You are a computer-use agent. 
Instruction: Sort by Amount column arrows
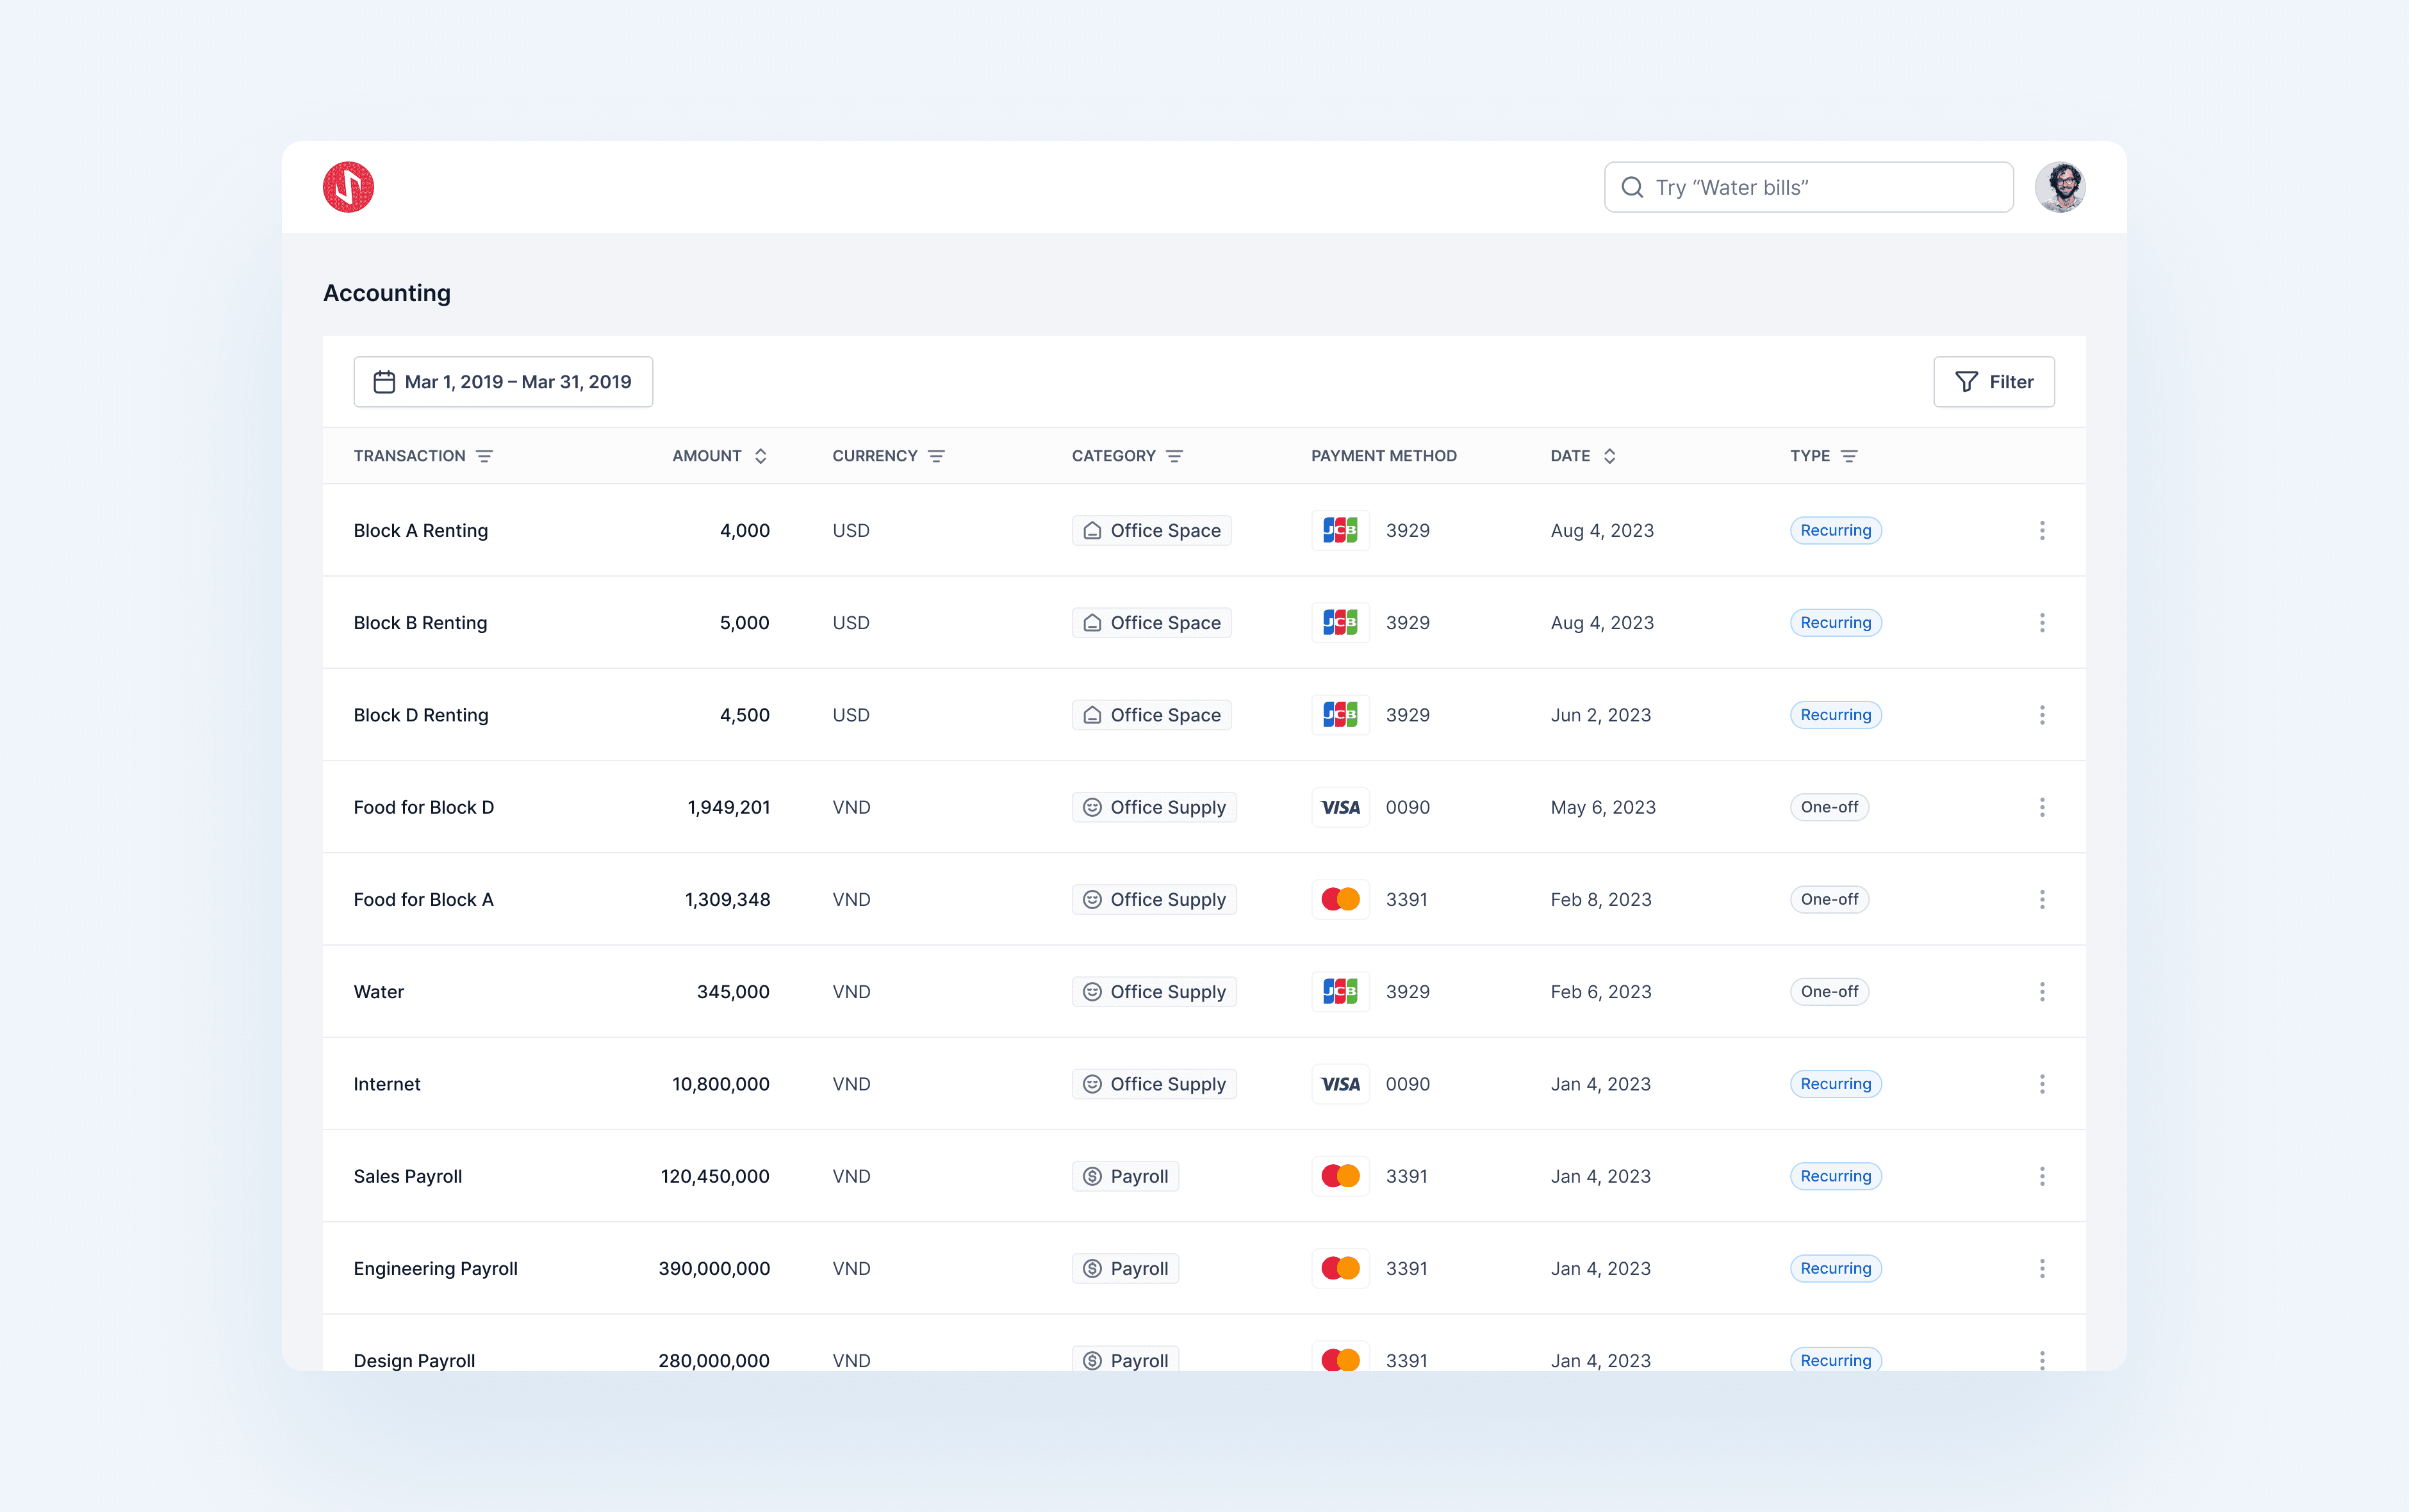click(x=761, y=456)
